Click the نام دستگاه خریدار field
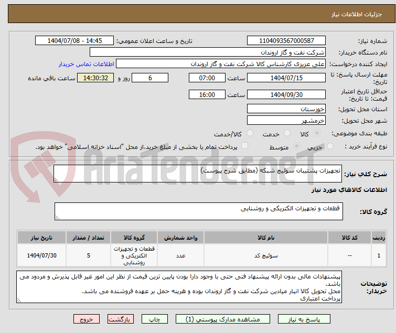396x333 pixels. [x=208, y=52]
